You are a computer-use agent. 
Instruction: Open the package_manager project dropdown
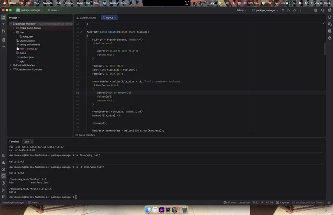coord(29,10)
